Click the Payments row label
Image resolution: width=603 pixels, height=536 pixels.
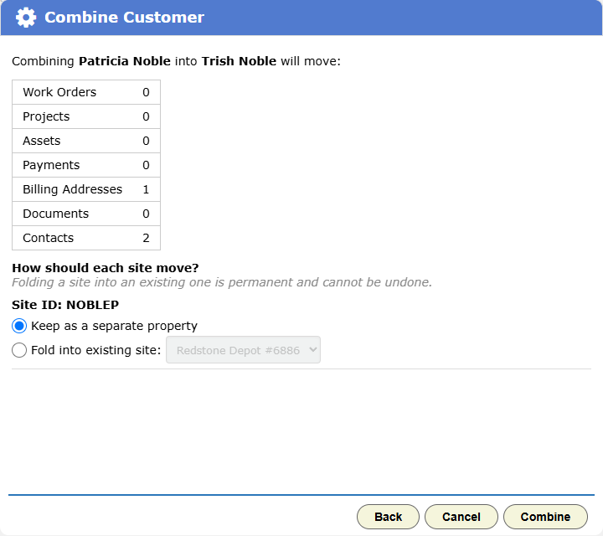pos(51,165)
